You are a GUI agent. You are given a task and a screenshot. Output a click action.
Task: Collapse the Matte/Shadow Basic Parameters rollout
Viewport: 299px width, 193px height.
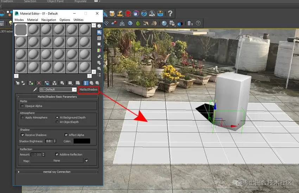pos(57,96)
